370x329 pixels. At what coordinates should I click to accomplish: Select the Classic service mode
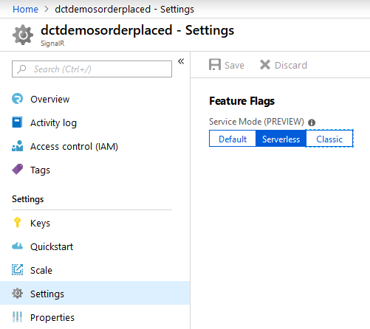pos(329,139)
